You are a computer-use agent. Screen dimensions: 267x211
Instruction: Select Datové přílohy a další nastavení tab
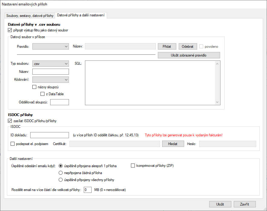(x=80, y=15)
